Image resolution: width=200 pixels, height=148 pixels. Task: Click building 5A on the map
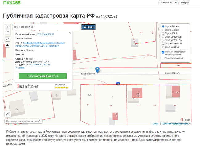coord(90,95)
